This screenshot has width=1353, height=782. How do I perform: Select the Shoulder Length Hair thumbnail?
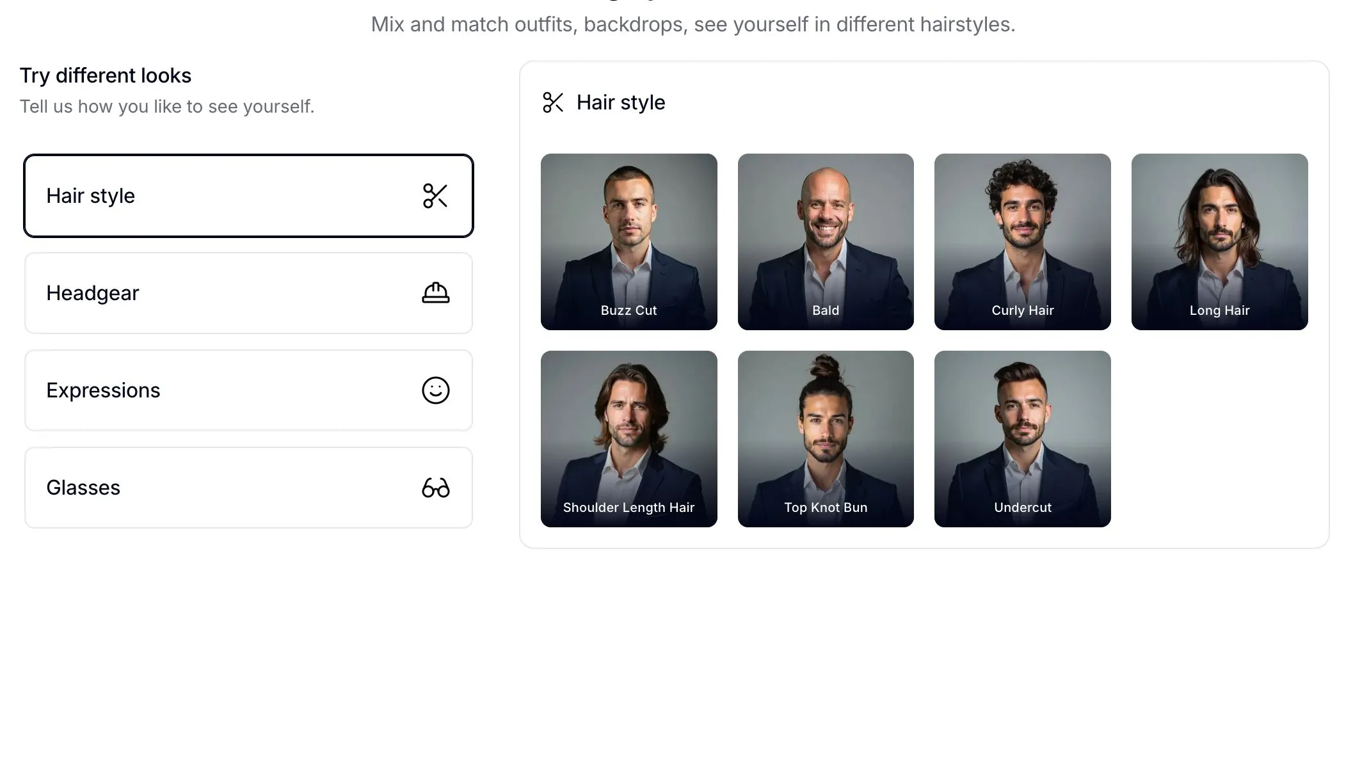628,438
